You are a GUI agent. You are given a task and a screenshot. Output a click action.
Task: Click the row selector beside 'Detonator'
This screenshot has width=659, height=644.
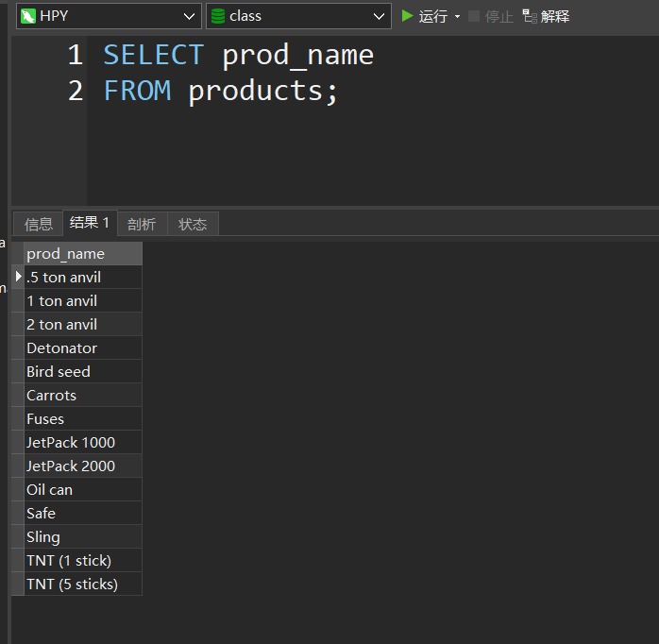tap(18, 347)
